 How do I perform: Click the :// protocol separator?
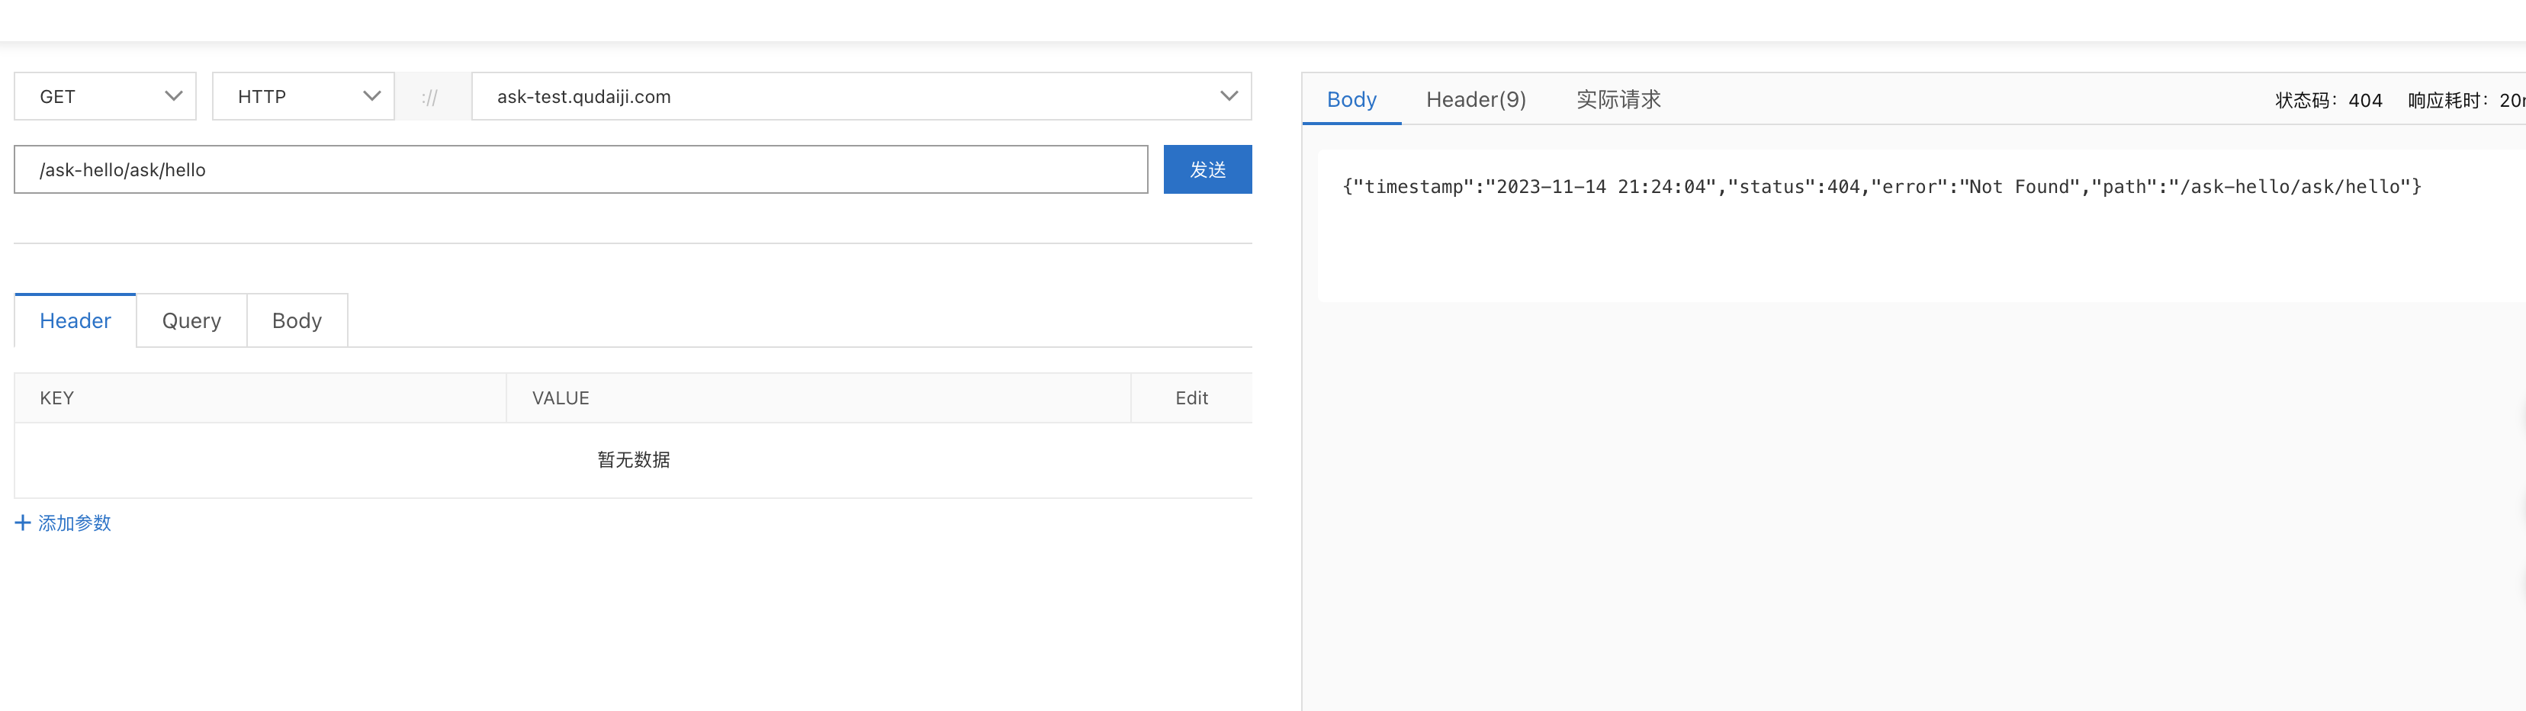(x=430, y=97)
